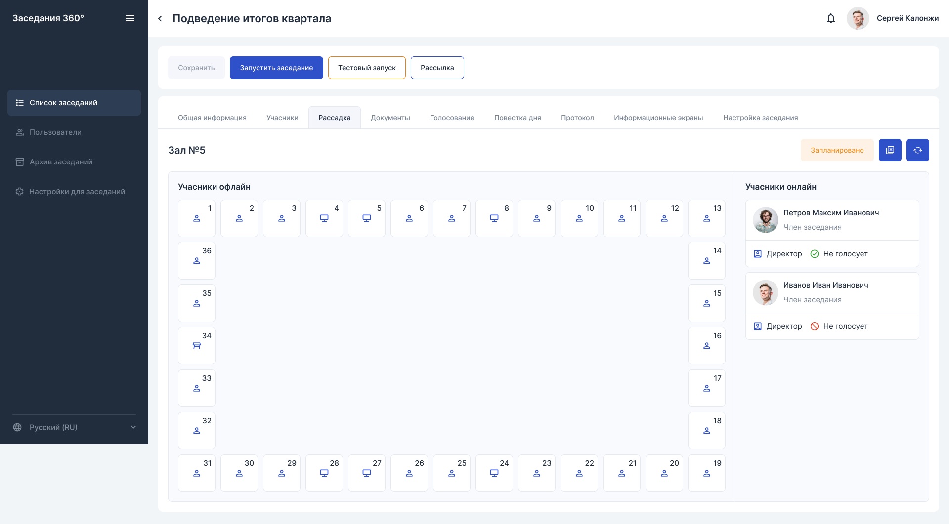Select seat 34 with table icon
This screenshot has width=949, height=524.
197,346
